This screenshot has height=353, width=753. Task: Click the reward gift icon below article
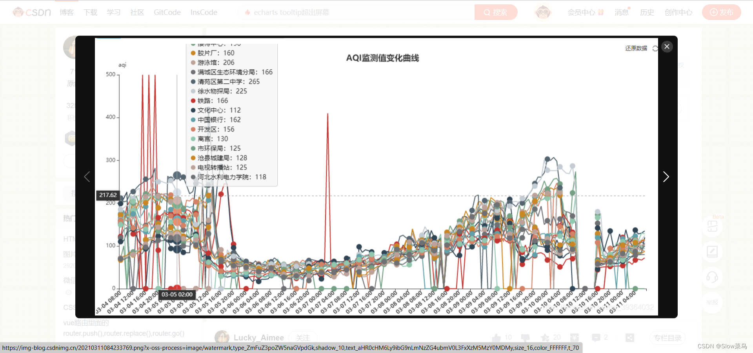(x=575, y=337)
